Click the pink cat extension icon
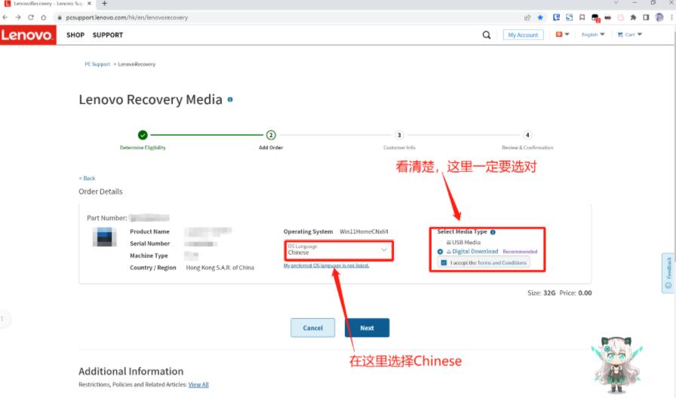The width and height of the screenshot is (676, 398). coord(620,17)
